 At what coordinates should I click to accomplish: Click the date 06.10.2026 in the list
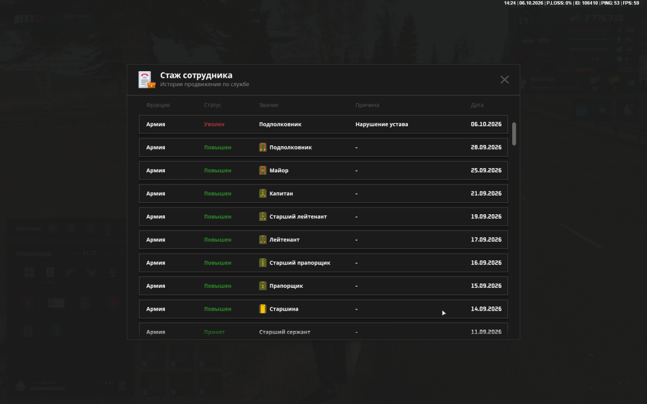486,124
